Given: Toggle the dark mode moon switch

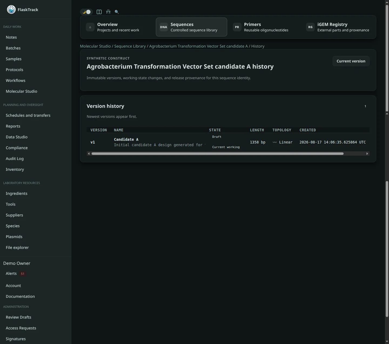Looking at the screenshot, I should [86, 12].
